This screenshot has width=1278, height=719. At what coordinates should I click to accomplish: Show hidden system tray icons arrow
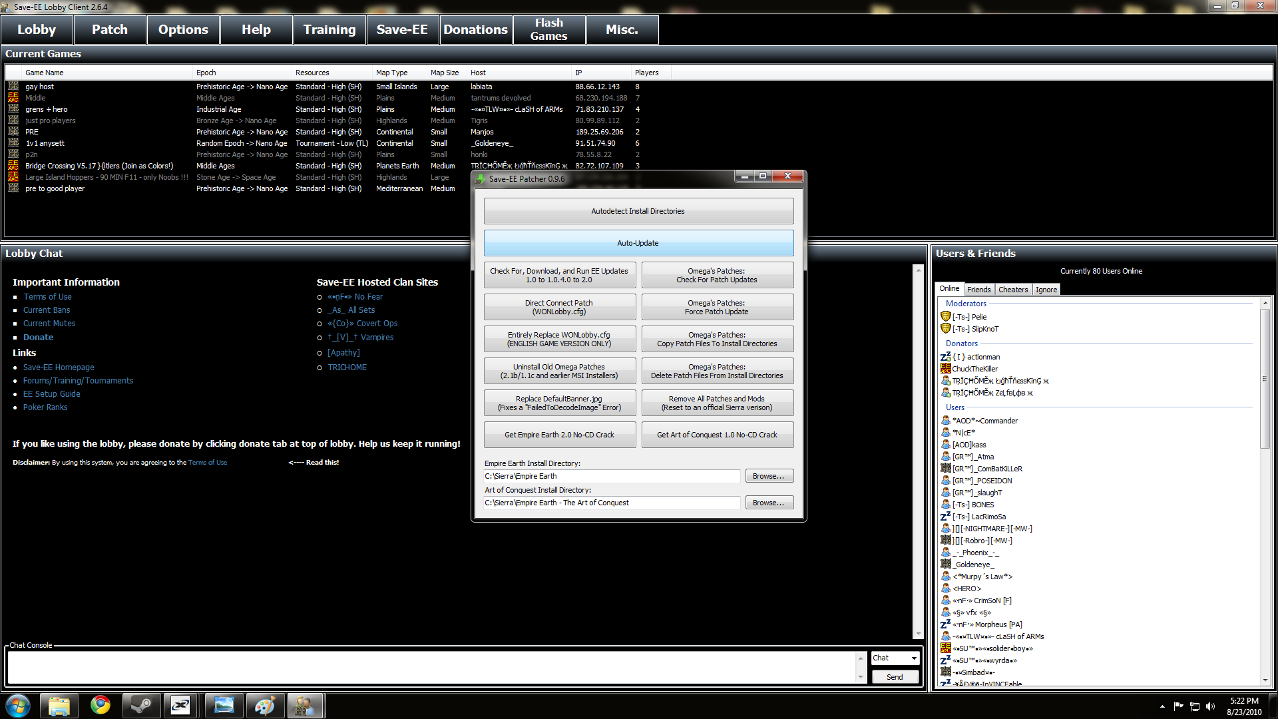click(1162, 706)
